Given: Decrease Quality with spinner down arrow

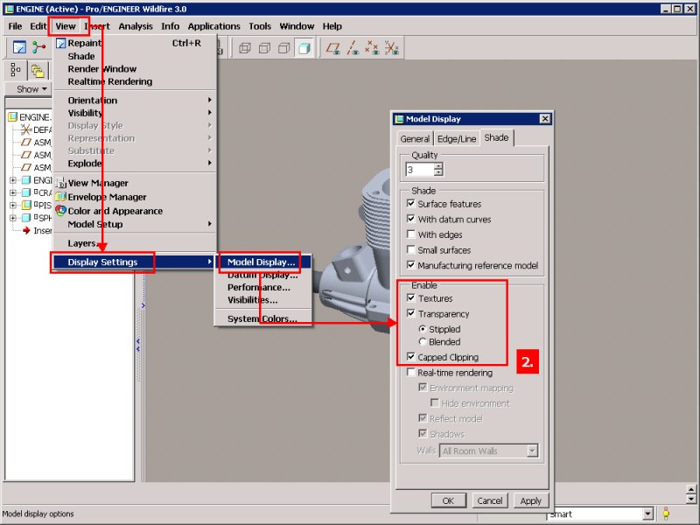Looking at the screenshot, I should point(438,172).
